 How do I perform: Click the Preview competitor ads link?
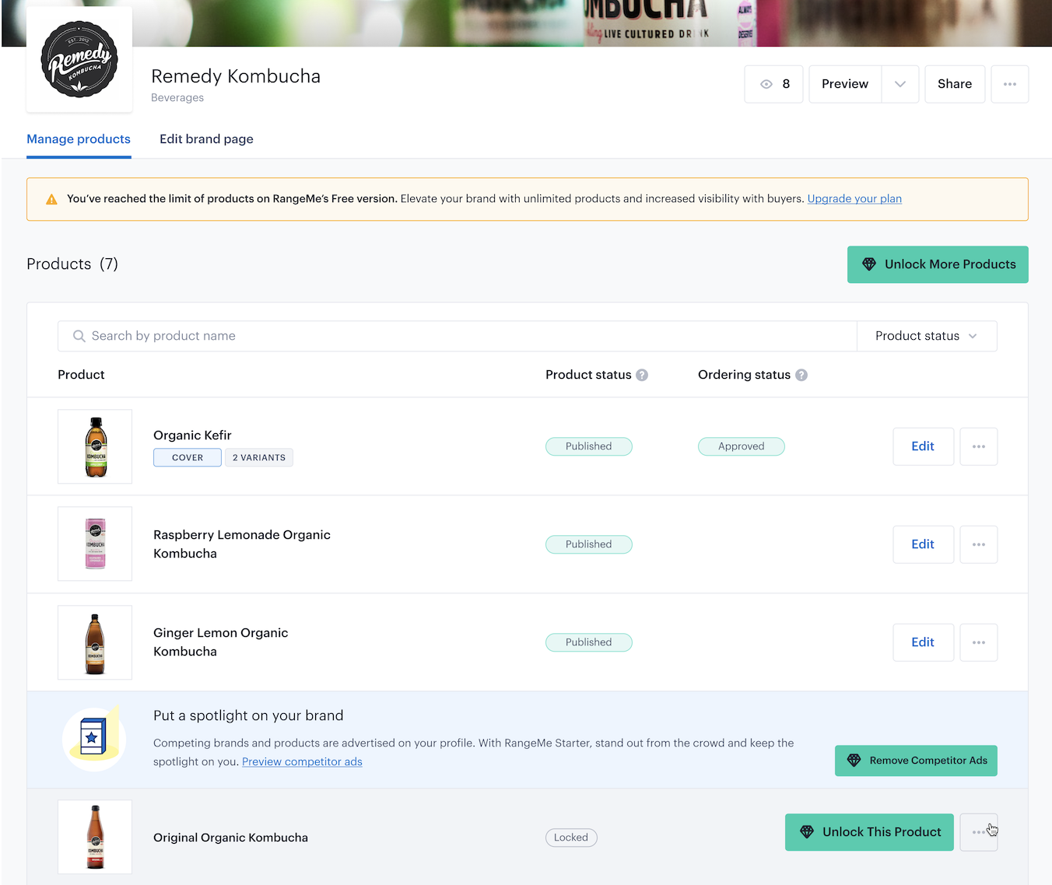[302, 762]
